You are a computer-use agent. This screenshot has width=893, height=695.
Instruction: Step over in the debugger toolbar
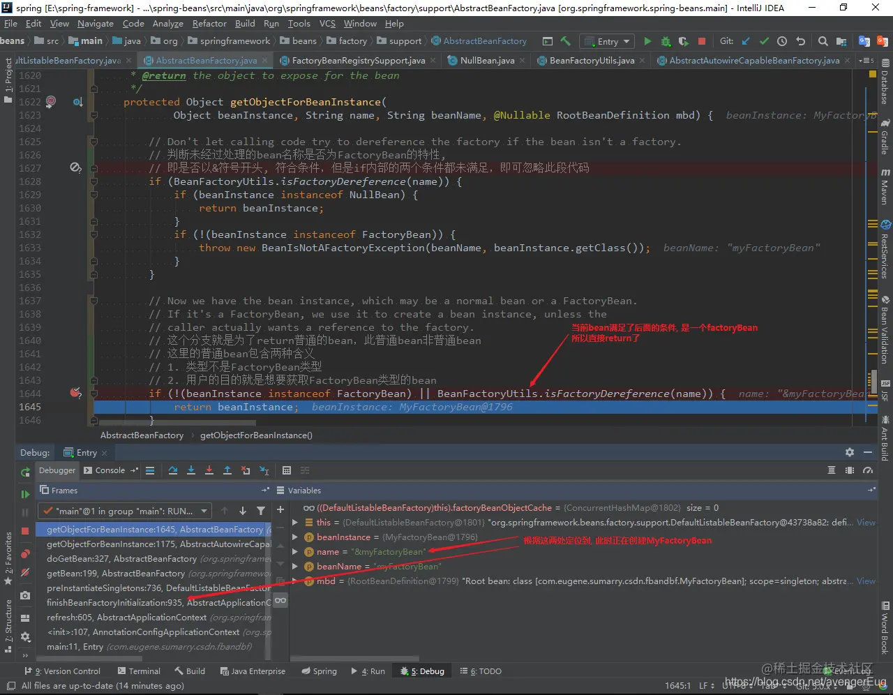tap(173, 470)
